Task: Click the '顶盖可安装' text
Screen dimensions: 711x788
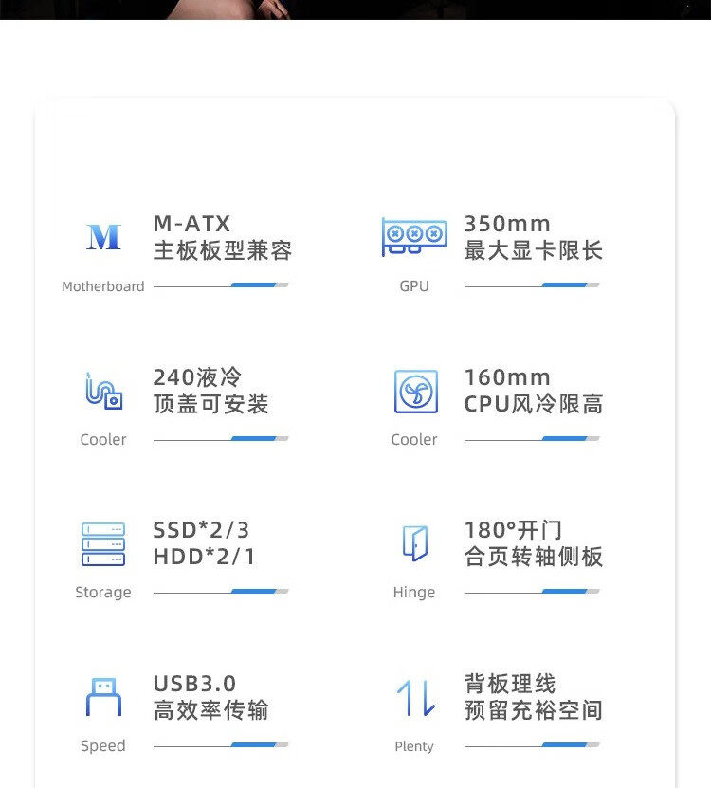Action: click(x=211, y=404)
